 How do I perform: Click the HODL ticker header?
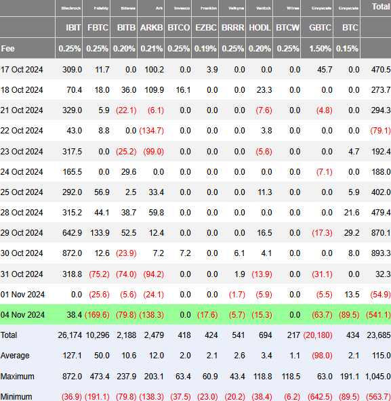tap(260, 27)
